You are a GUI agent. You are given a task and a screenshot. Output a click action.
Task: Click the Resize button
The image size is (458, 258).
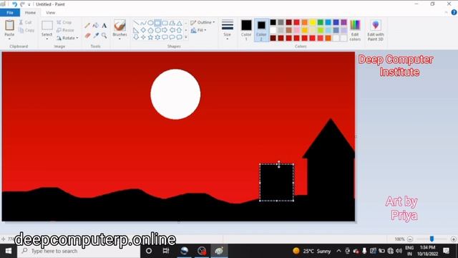point(65,30)
